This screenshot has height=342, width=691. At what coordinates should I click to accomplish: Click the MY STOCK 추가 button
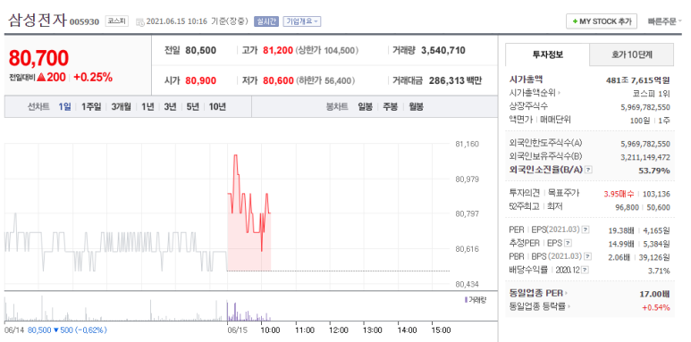[x=602, y=21]
